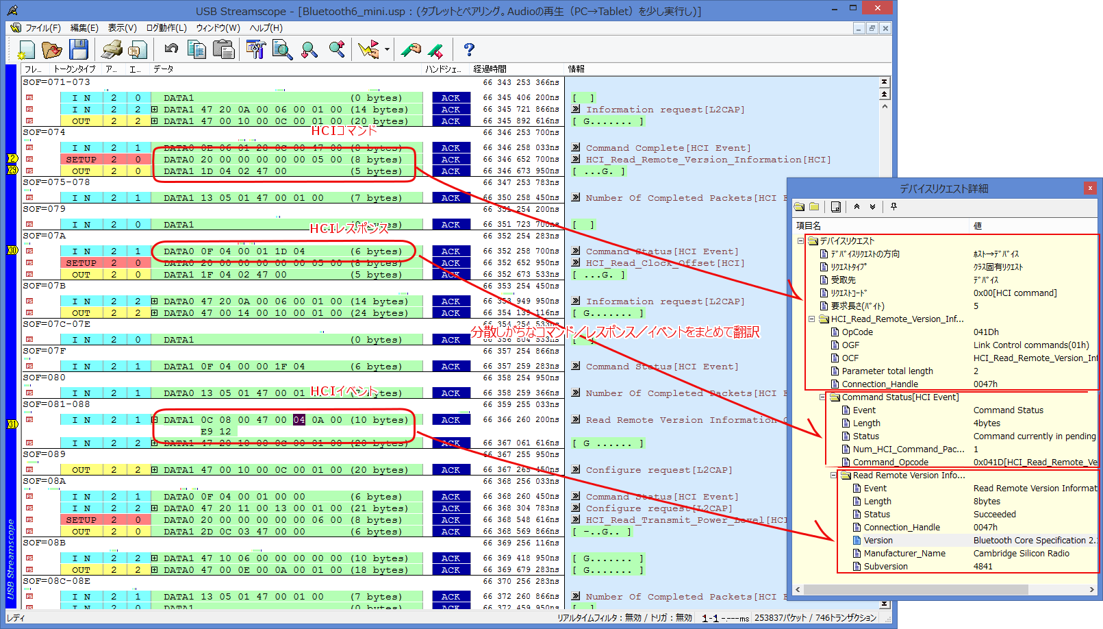The height and width of the screenshot is (629, 1103).
Task: Open the print preview icon
Action: [x=138, y=50]
